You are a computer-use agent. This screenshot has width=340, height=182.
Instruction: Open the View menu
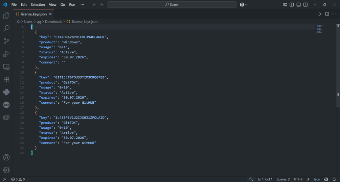pos(52,4)
